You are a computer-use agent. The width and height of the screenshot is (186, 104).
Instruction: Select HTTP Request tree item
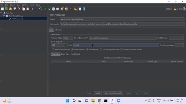pyautogui.click(x=17, y=19)
